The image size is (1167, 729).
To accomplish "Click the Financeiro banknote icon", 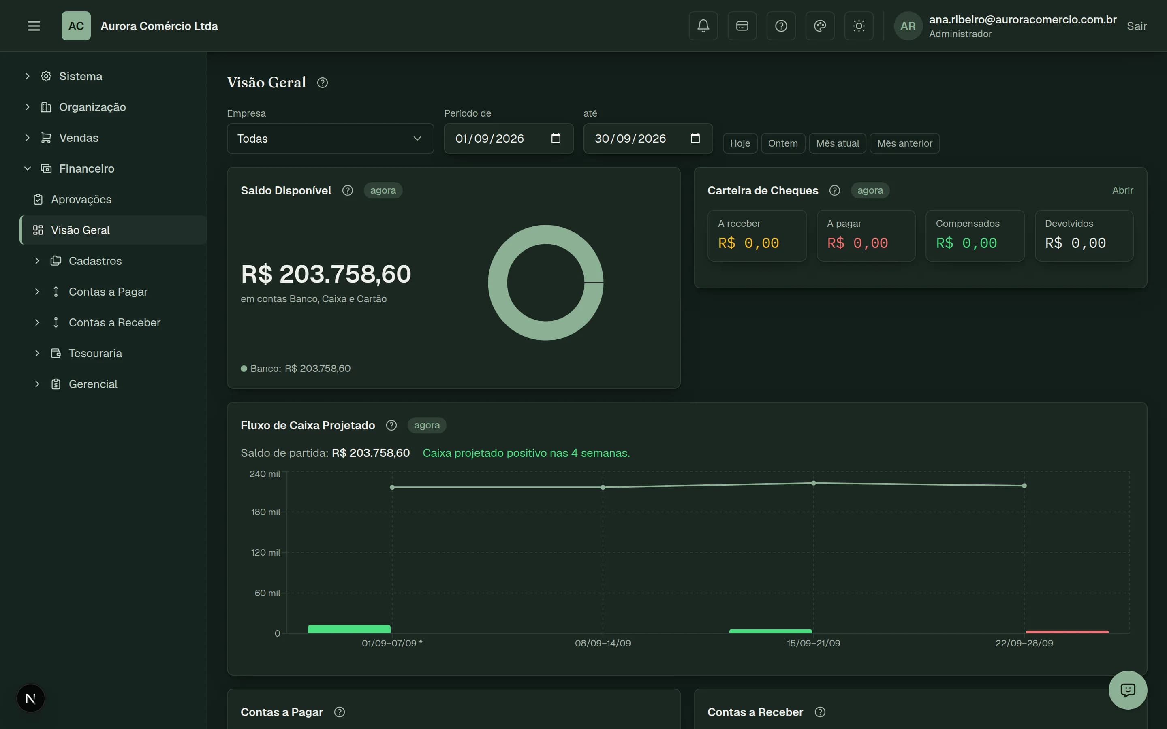I will coord(46,169).
